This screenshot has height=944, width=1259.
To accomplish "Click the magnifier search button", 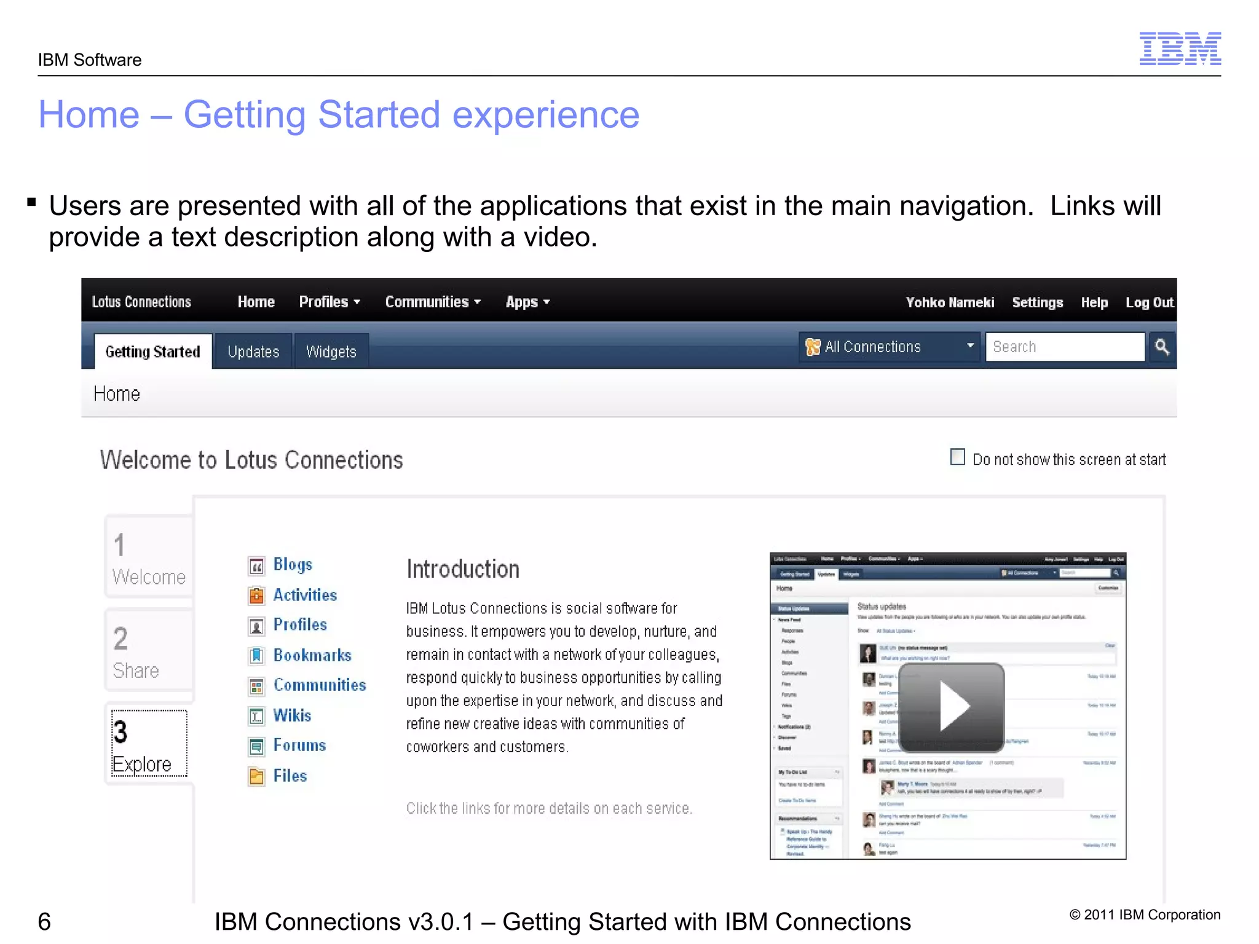I will click(x=1161, y=347).
